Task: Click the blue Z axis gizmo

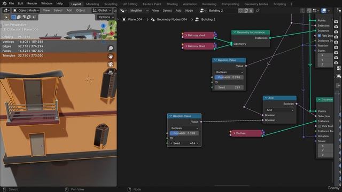Action: tap(103, 26)
